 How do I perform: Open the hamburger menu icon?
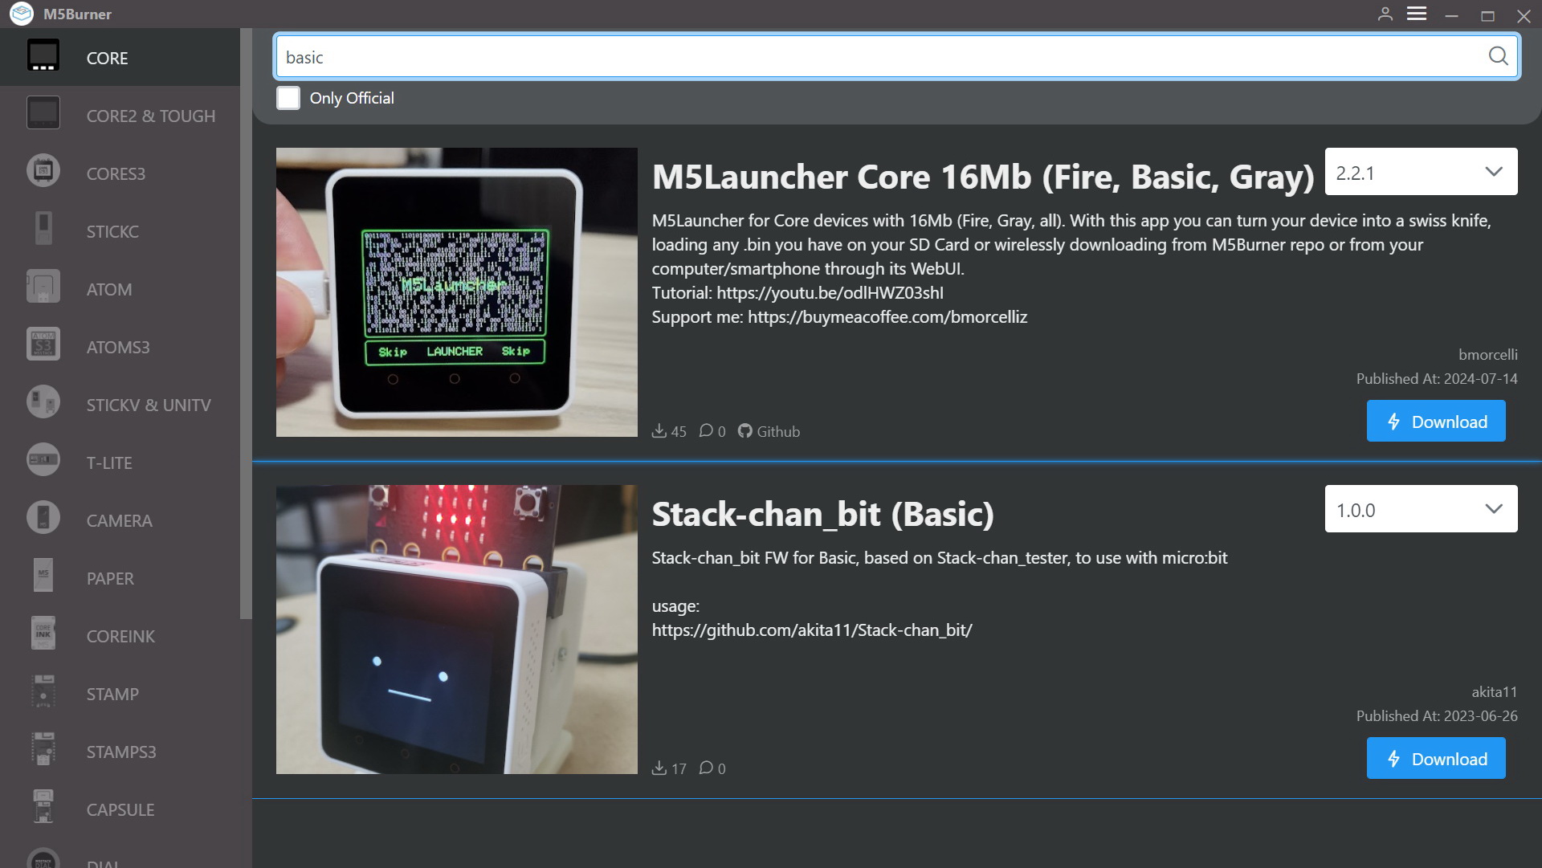click(1417, 14)
